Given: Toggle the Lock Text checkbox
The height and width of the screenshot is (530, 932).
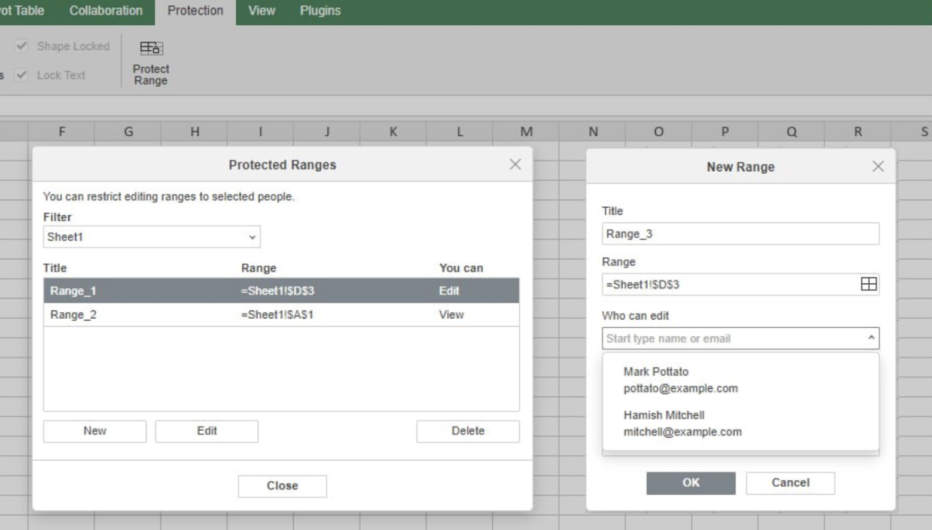Looking at the screenshot, I should 22,75.
